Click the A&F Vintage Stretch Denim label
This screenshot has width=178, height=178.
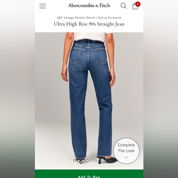pyautogui.click(x=76, y=18)
